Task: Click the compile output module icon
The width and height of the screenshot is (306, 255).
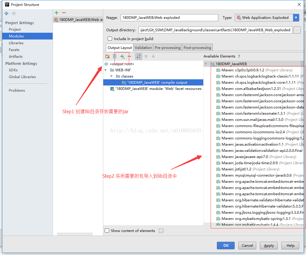Action: (x=124, y=82)
